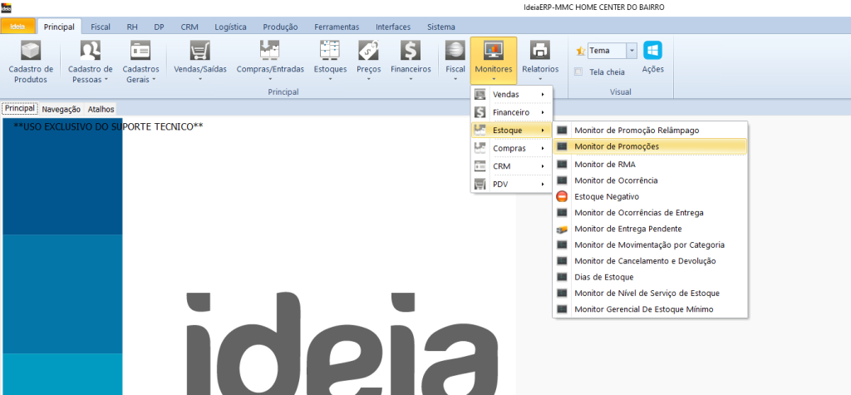
Task: Open the Tema dropdown combo box
Action: pos(632,51)
